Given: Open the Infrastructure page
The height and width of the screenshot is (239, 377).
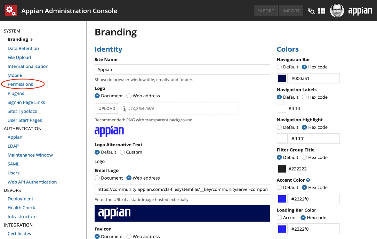Looking at the screenshot, I should [22, 217].
